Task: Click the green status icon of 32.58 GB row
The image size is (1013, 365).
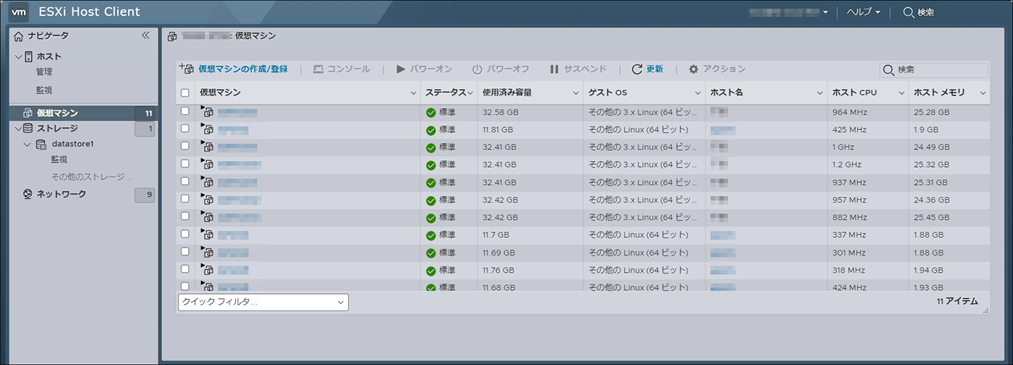Action: pos(431,112)
